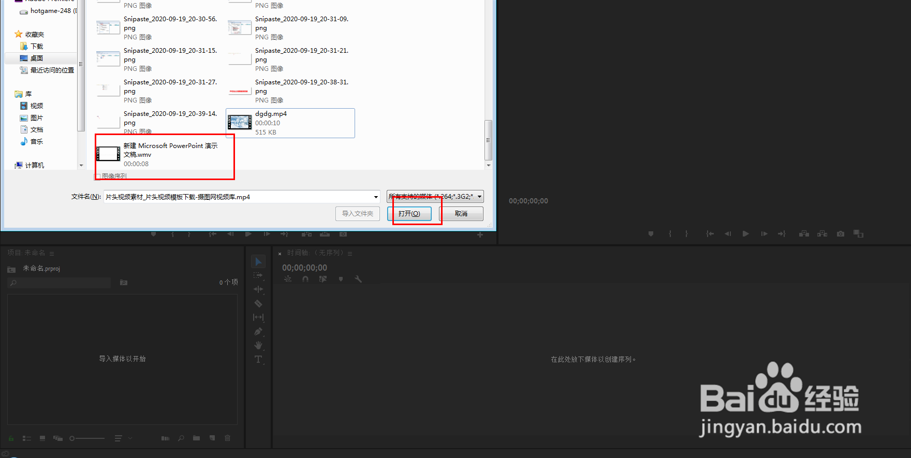Screen dimensions: 911x458
Task: Switch Project panel to Freeform view
Action: click(58, 438)
